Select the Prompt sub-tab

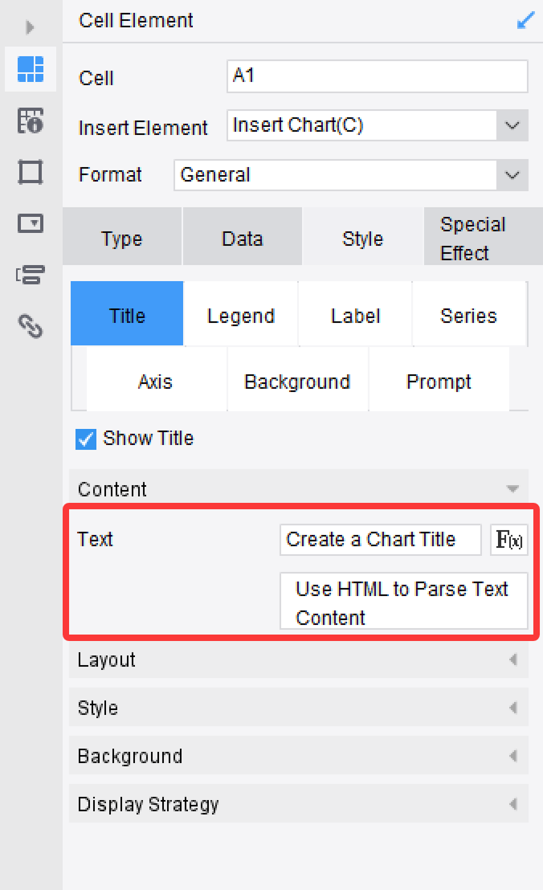pyautogui.click(x=439, y=380)
